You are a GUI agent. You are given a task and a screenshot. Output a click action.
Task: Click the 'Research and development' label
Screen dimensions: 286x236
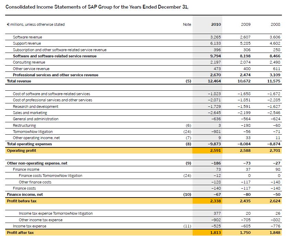click(x=36, y=106)
